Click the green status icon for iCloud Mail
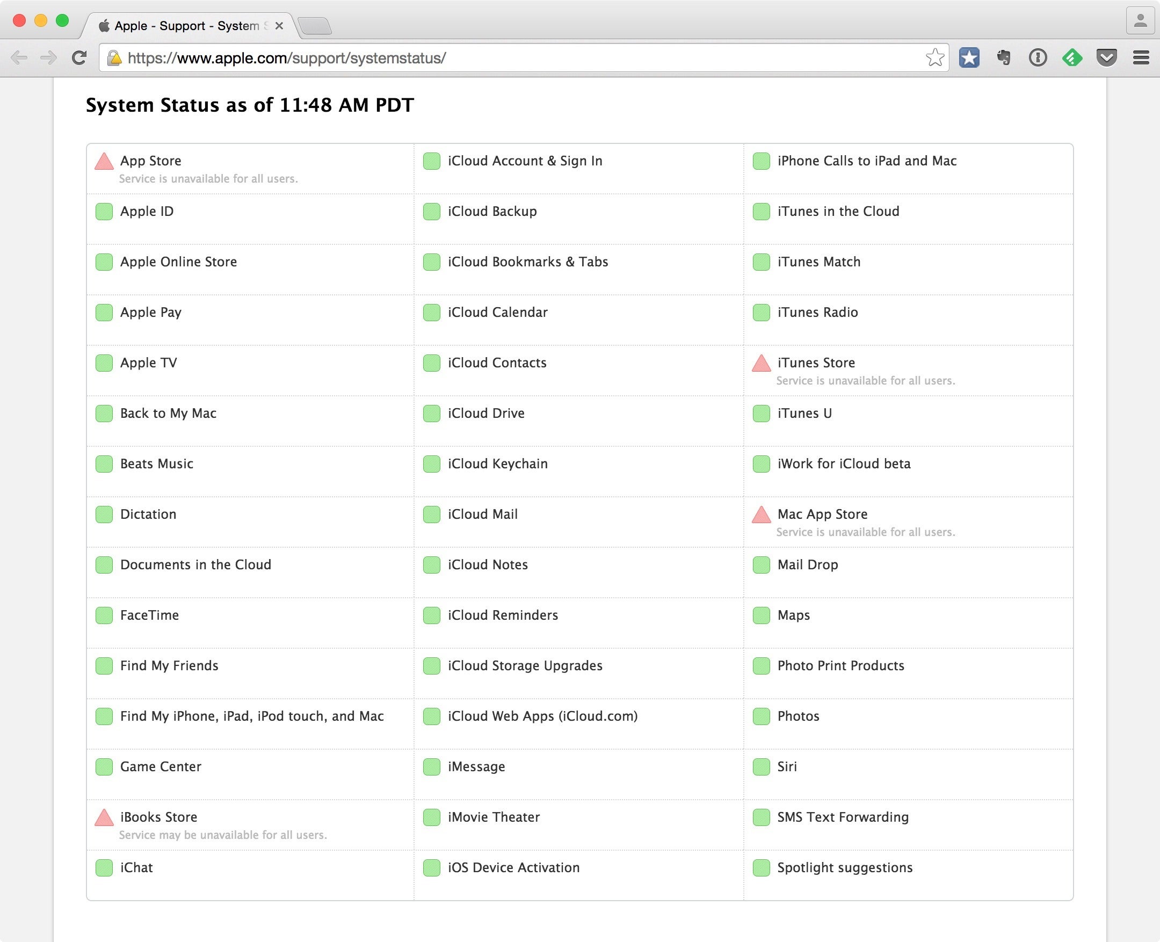Image resolution: width=1160 pixels, height=942 pixels. [431, 515]
